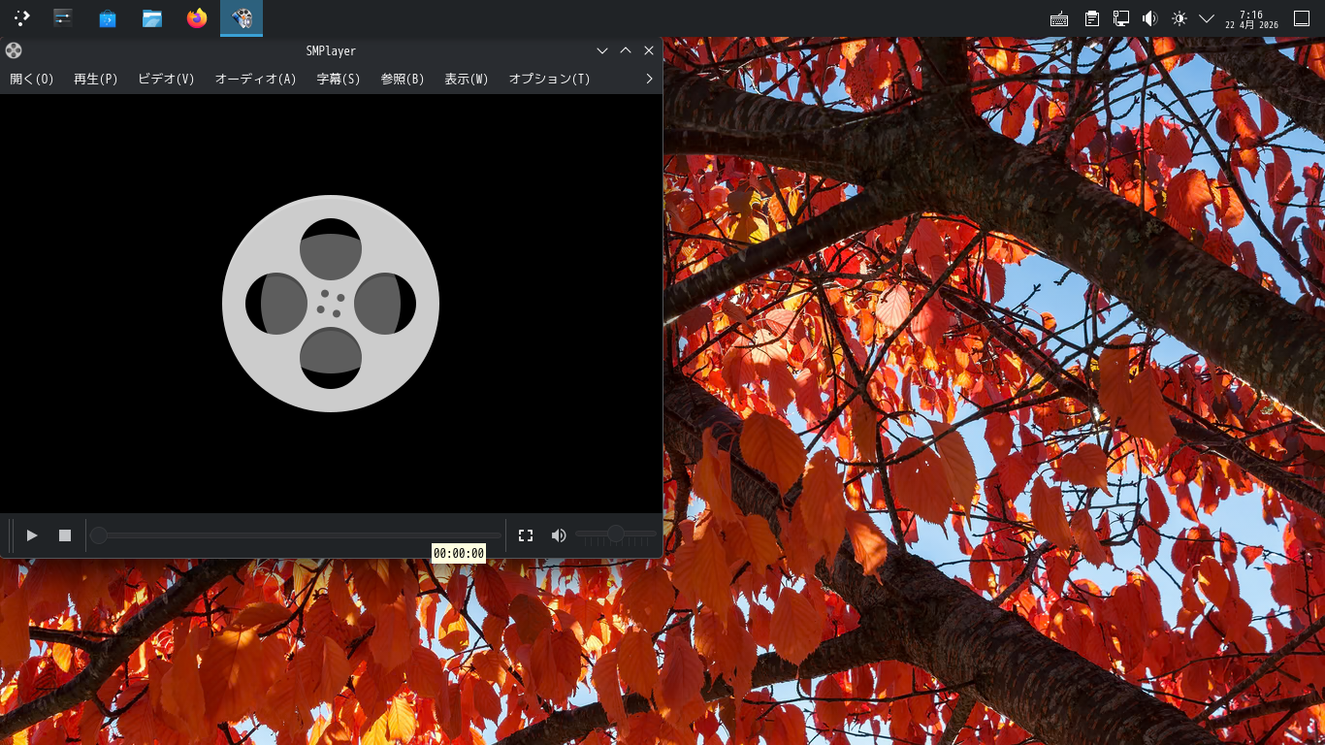This screenshot has height=745, width=1325.
Task: Launch Firefox from the taskbar
Action: [x=196, y=17]
